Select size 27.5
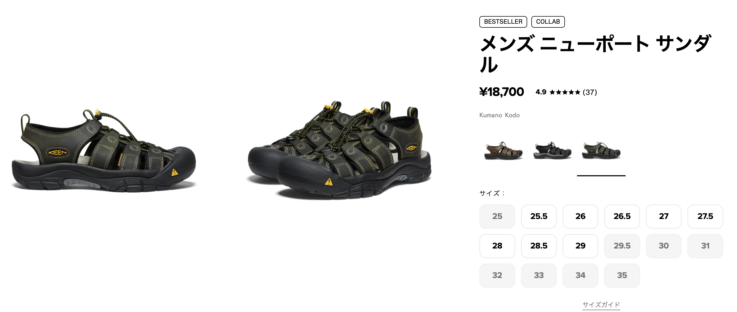 click(x=705, y=216)
